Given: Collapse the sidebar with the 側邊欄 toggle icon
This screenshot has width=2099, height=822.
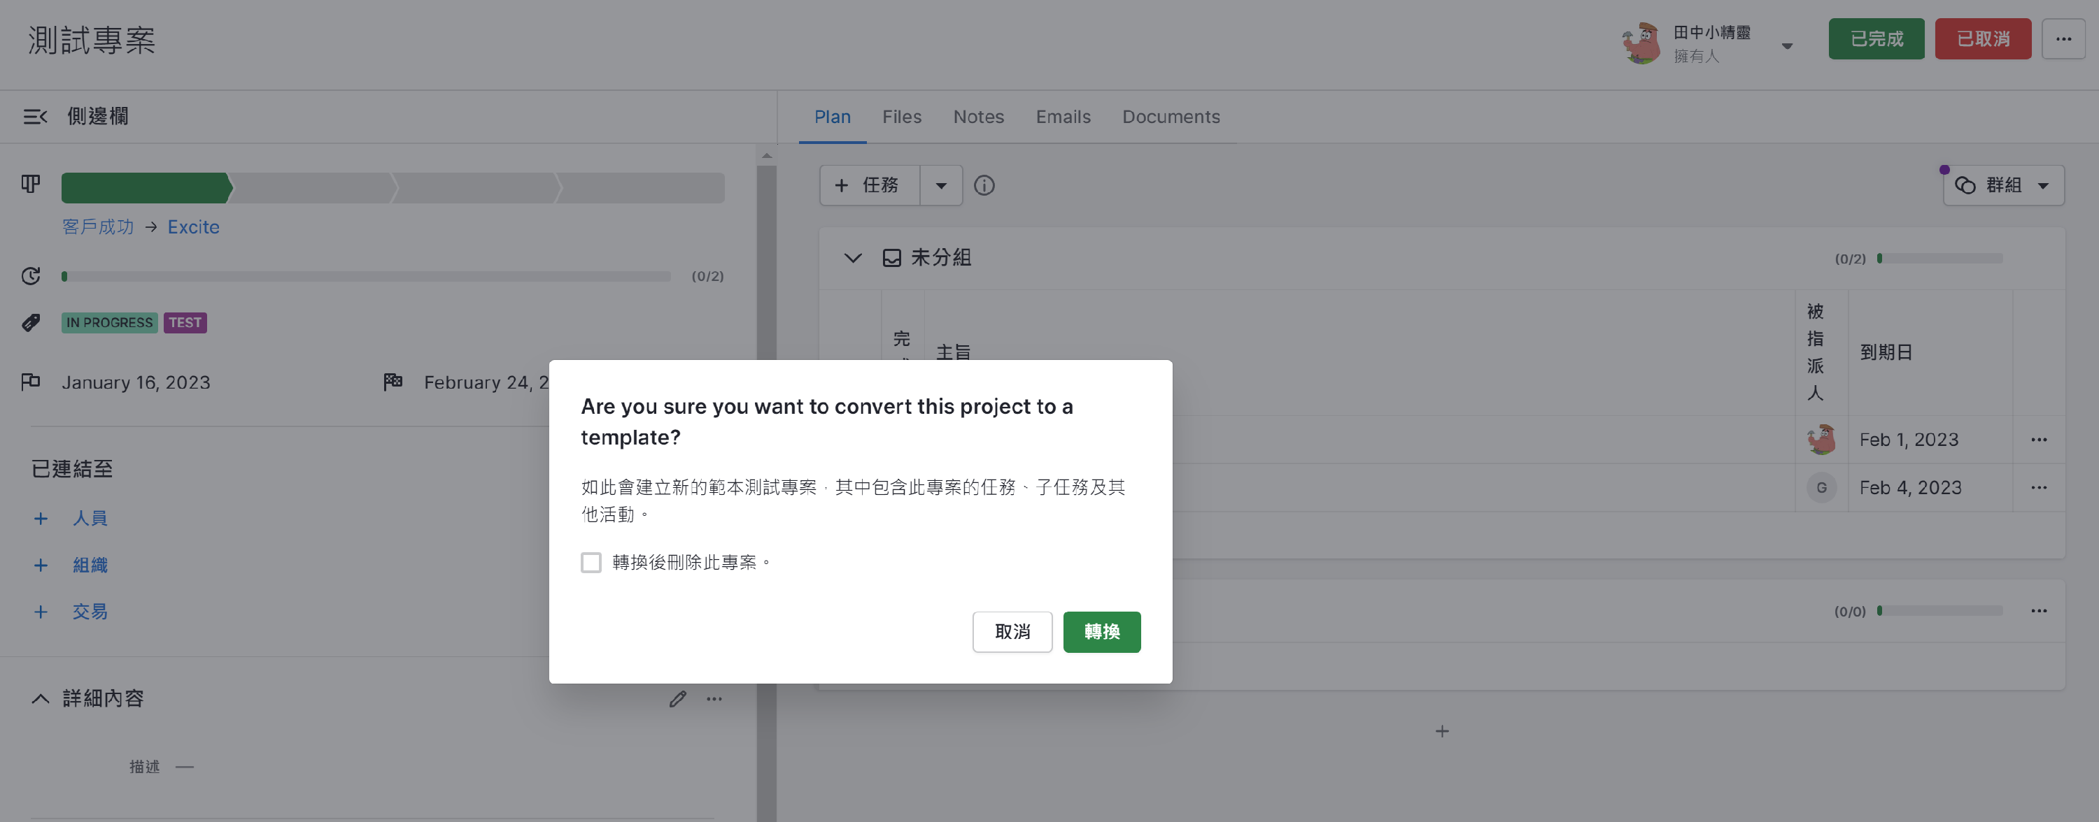Looking at the screenshot, I should [35, 117].
